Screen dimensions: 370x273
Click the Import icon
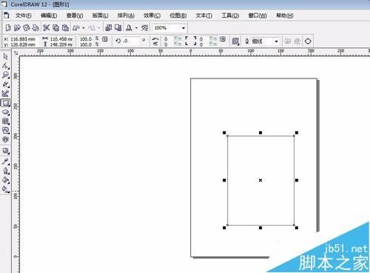(x=108, y=27)
